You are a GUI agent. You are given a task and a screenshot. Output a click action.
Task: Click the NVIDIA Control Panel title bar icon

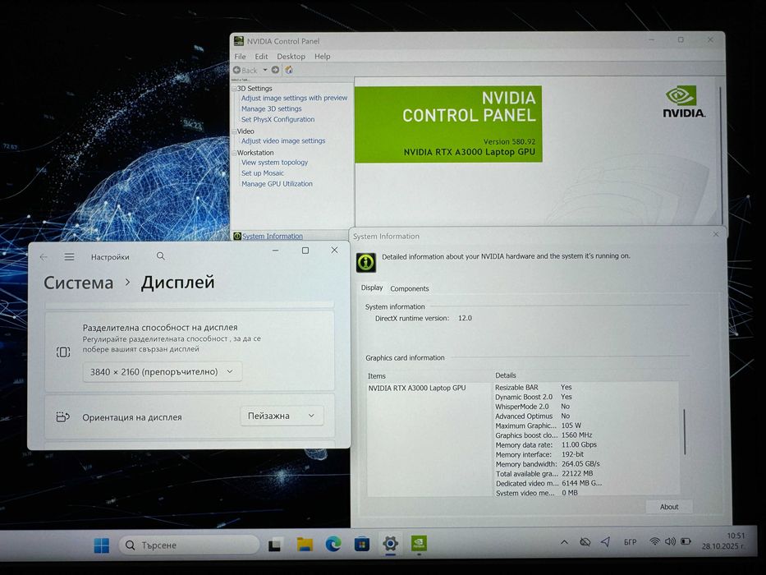[238, 41]
